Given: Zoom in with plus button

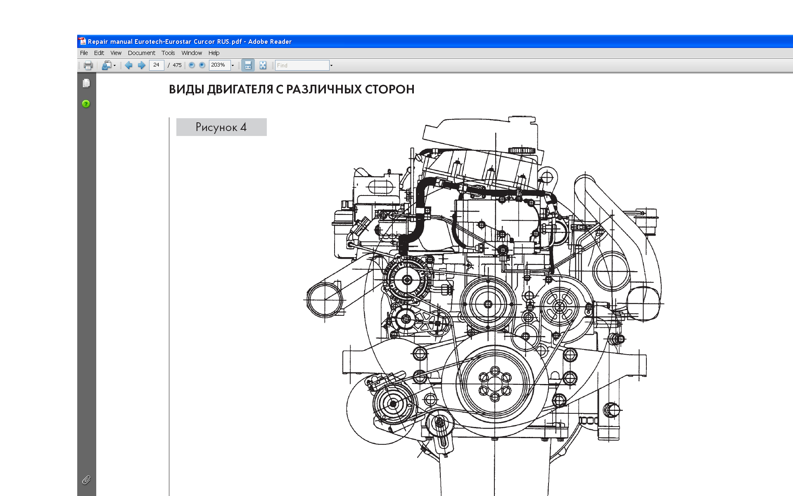Looking at the screenshot, I should pos(202,65).
